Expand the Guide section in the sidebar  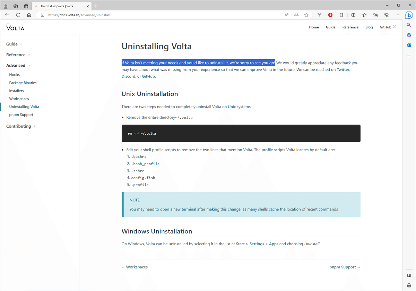11,44
